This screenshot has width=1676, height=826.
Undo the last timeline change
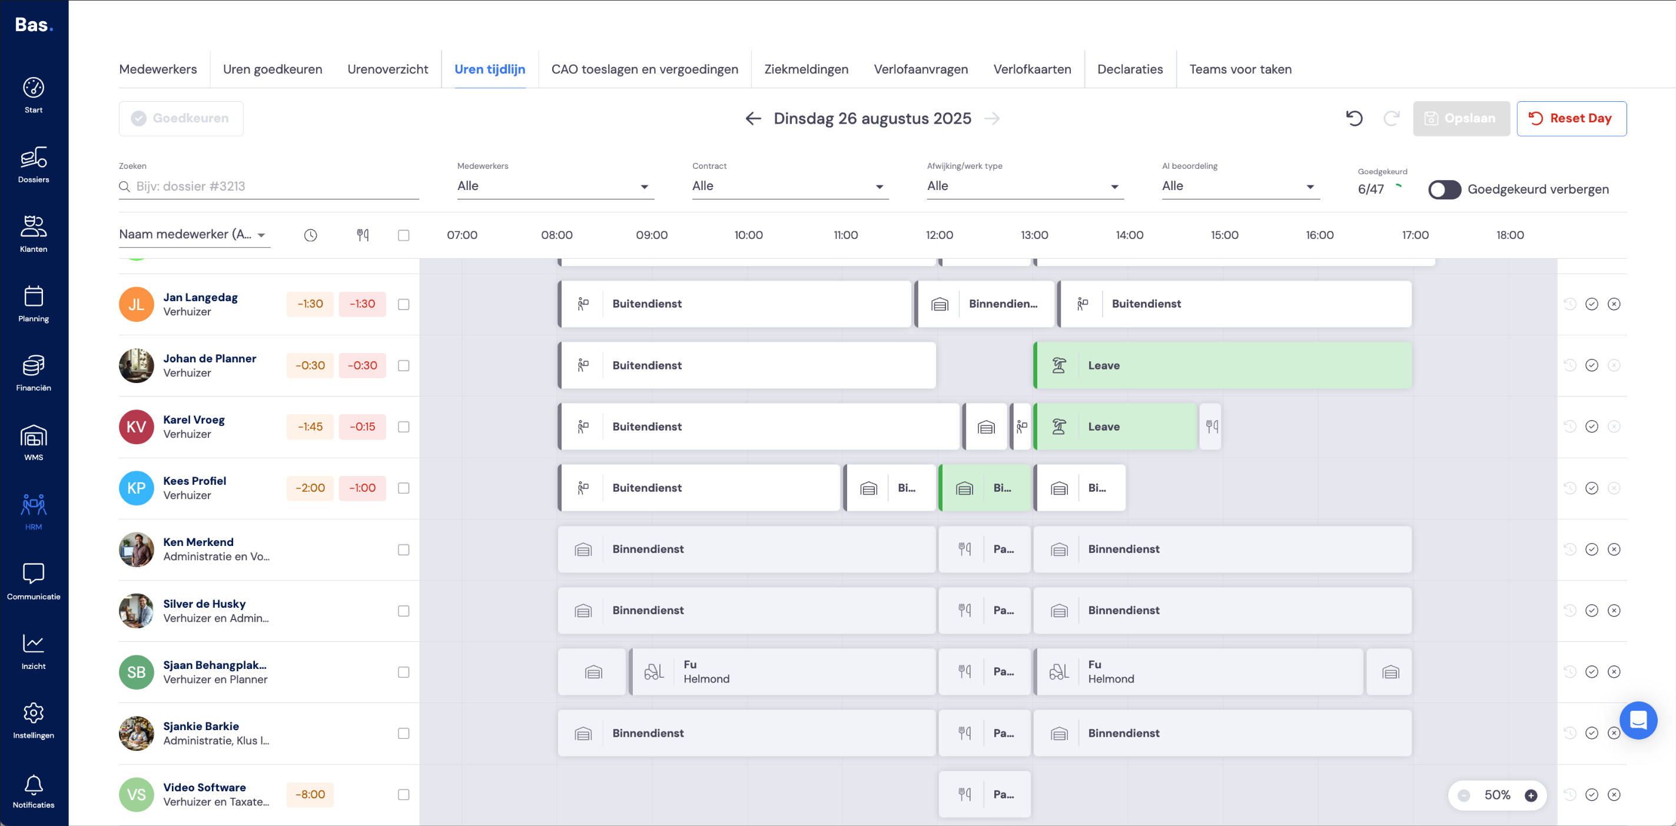pyautogui.click(x=1354, y=118)
